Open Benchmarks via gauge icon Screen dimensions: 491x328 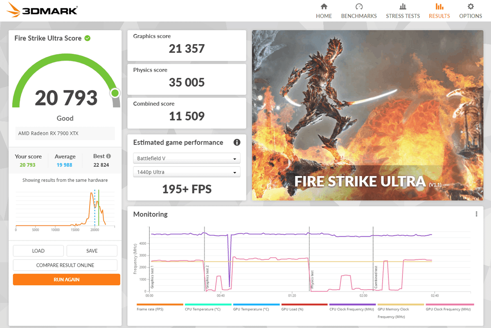[x=359, y=7]
